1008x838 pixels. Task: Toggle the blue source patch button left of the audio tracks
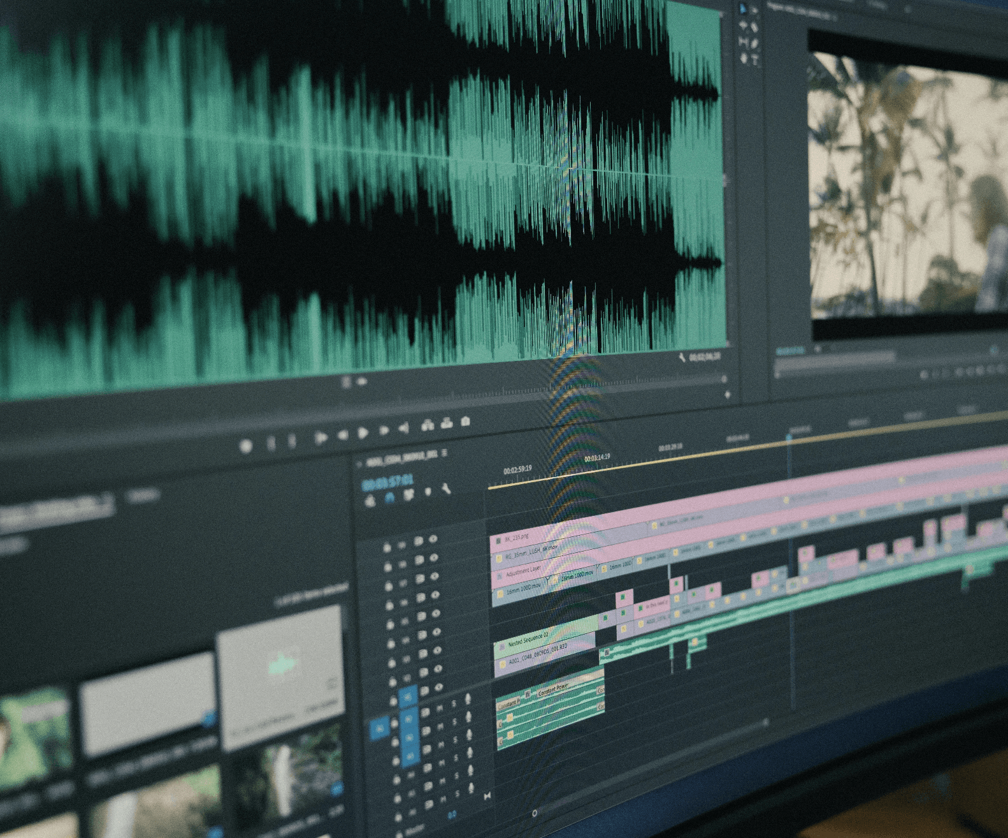[x=380, y=727]
